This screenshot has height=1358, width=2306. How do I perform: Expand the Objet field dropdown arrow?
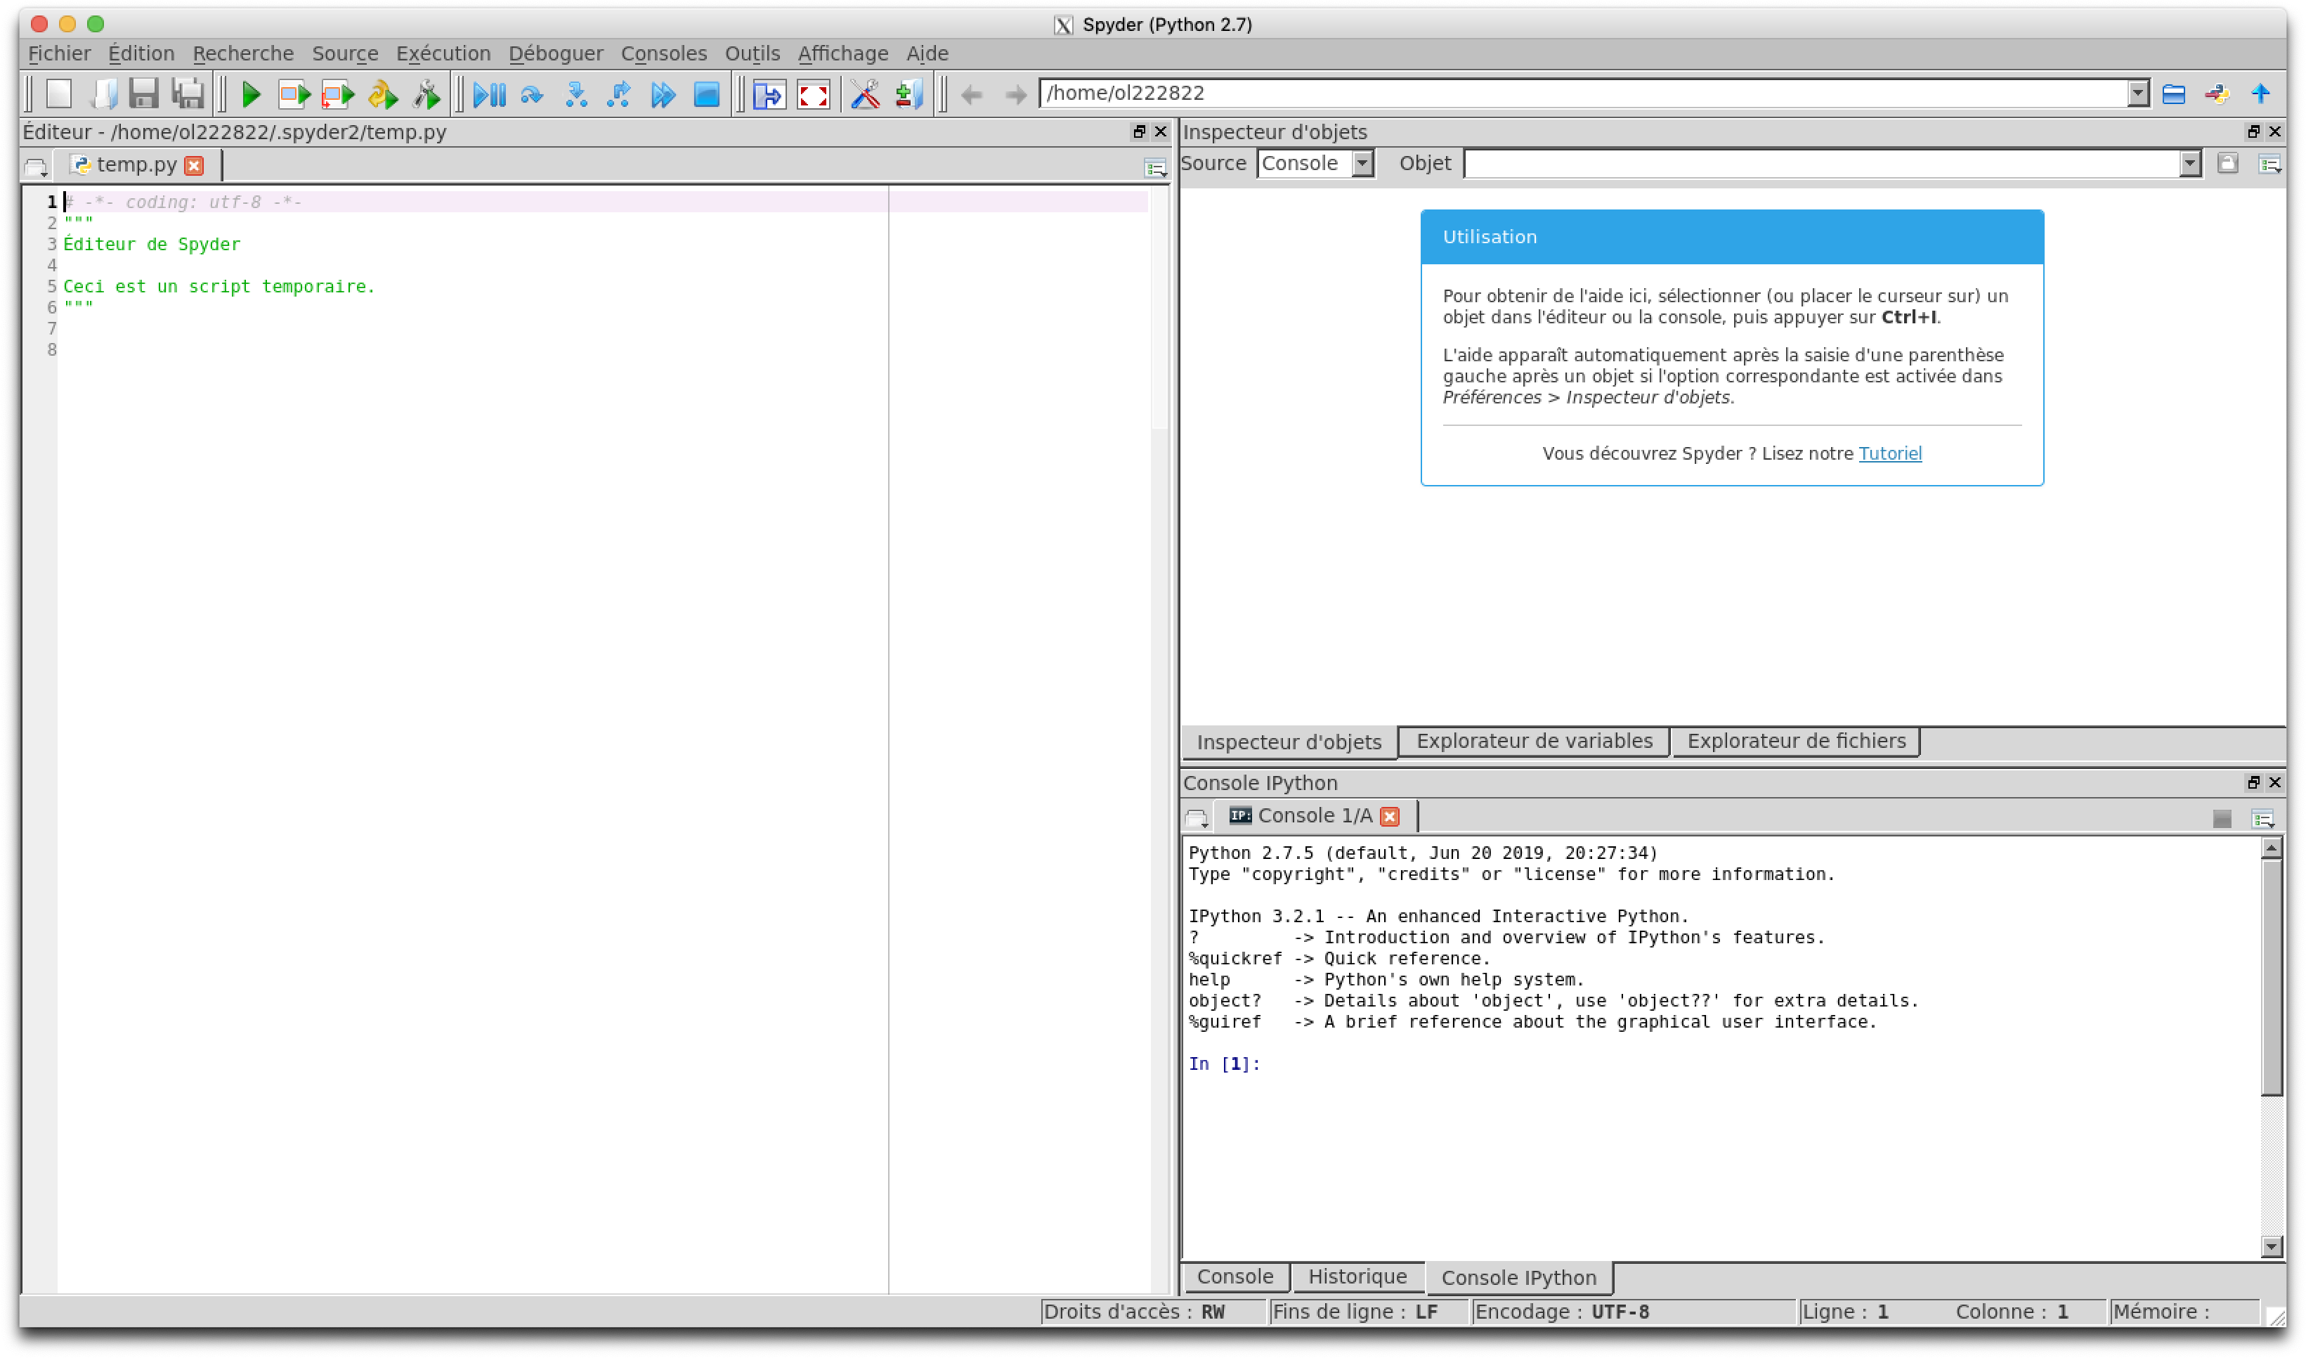[x=2190, y=164]
